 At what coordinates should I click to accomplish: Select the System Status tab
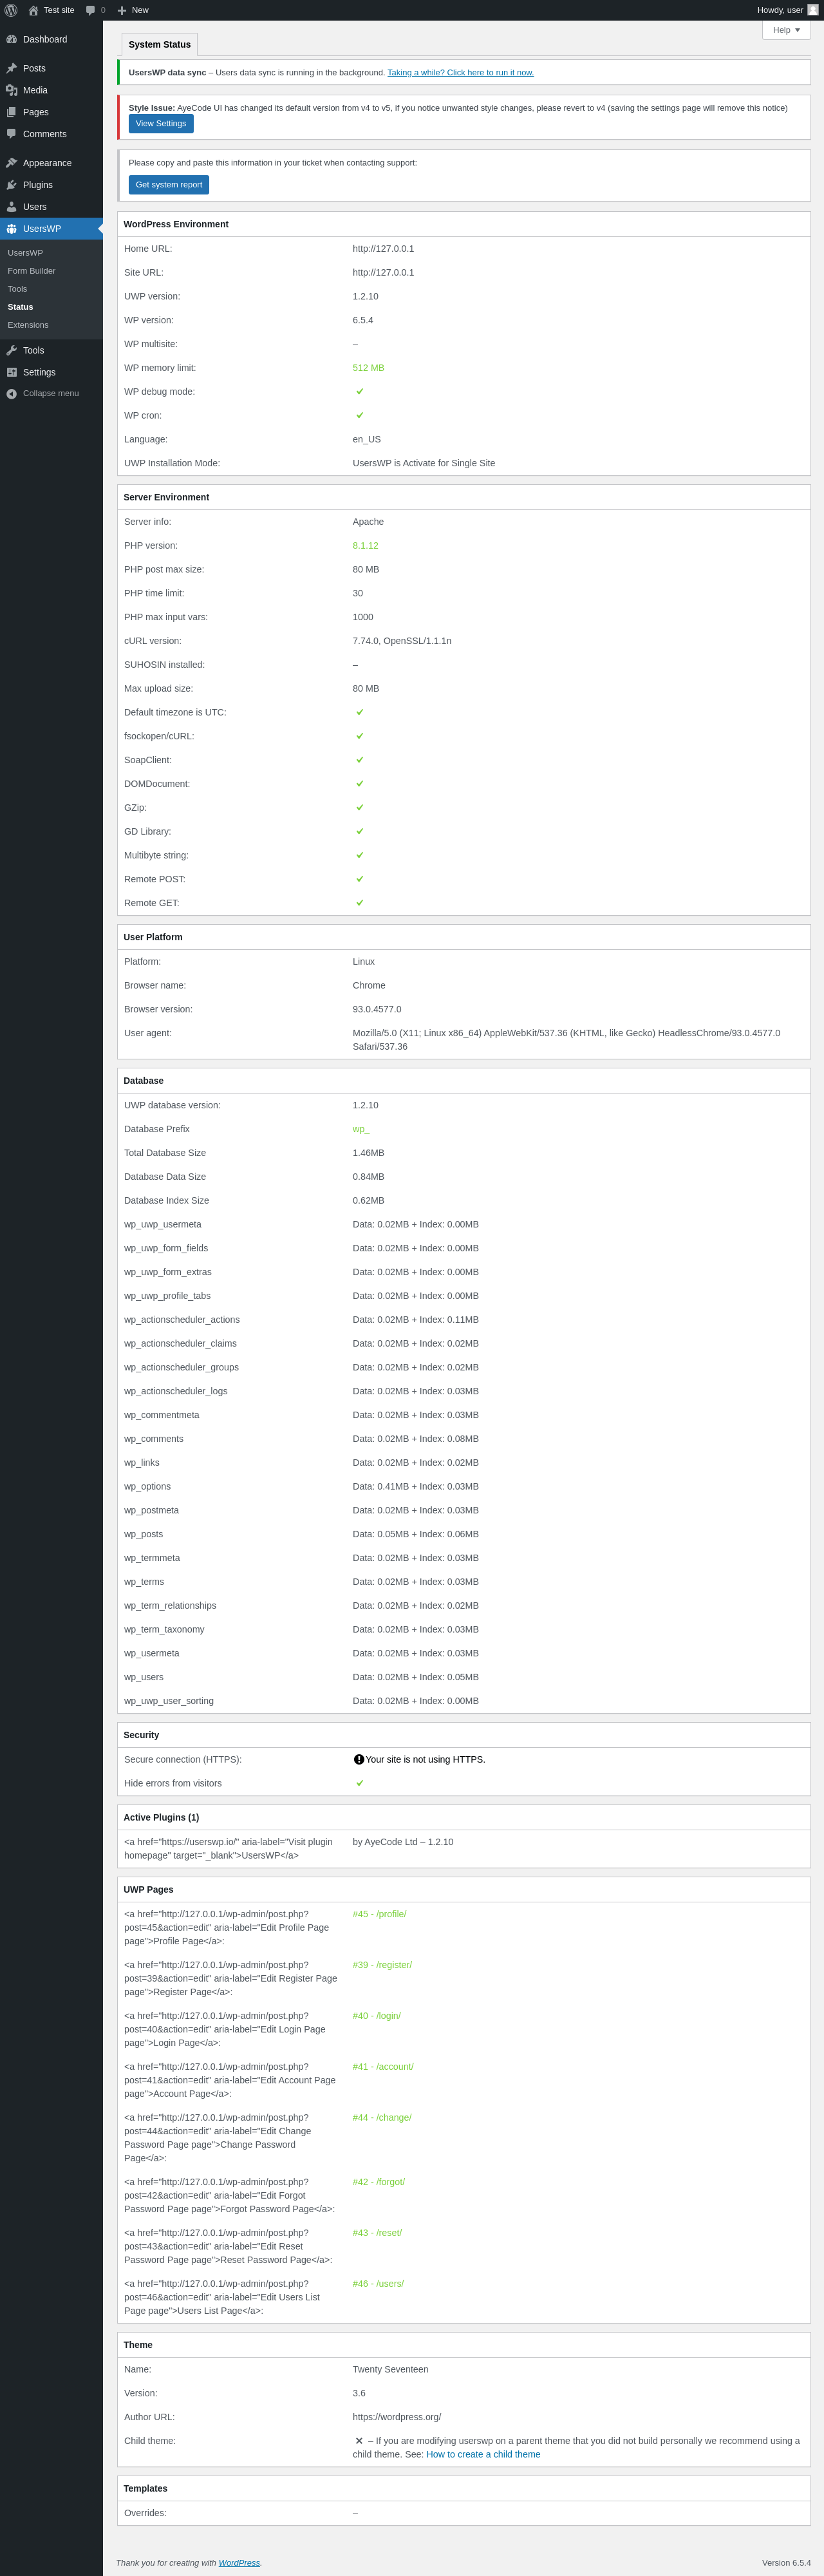(x=159, y=44)
